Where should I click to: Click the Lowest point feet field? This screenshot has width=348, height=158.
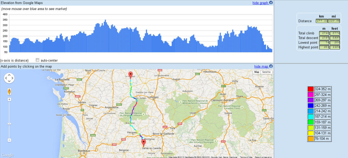335,43
